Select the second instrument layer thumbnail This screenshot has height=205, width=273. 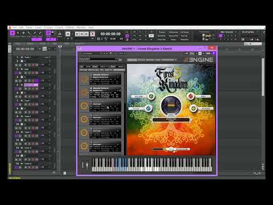(x=84, y=92)
